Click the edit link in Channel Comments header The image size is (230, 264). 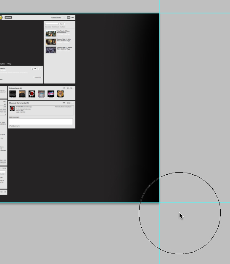pos(64,103)
